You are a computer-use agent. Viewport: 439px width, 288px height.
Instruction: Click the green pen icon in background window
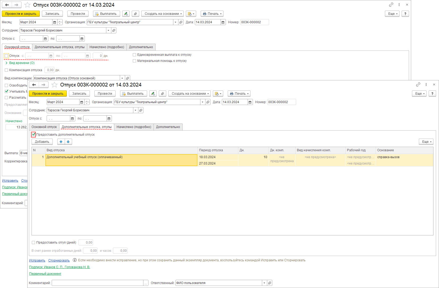coord(126,14)
